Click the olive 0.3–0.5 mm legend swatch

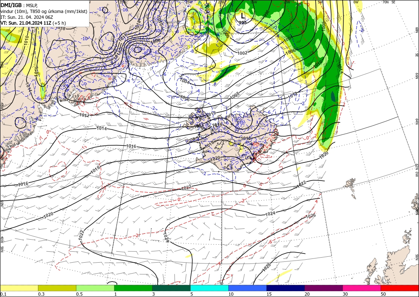tap(57, 288)
